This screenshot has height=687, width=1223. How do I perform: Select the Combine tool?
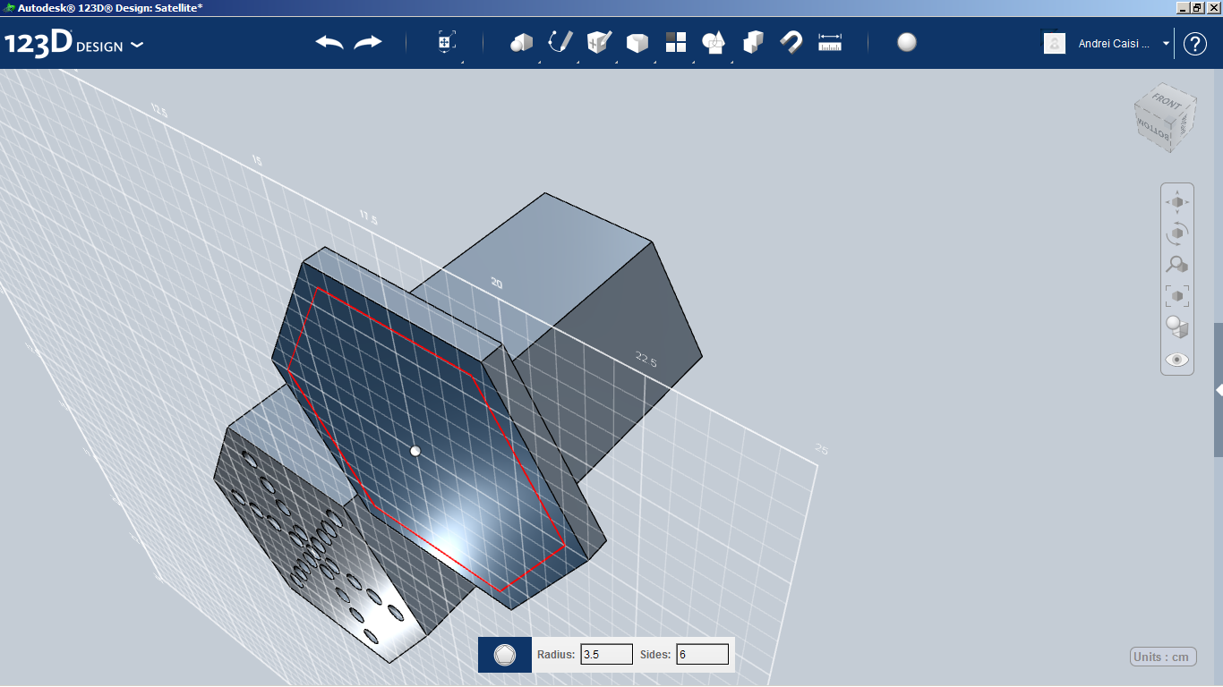[753, 42]
